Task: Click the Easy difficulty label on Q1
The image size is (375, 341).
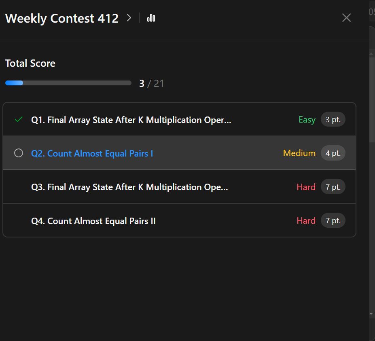Action: [x=307, y=120]
